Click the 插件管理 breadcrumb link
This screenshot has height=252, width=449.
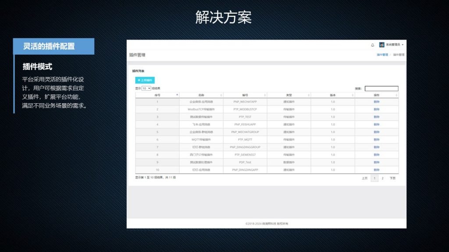tap(382, 55)
